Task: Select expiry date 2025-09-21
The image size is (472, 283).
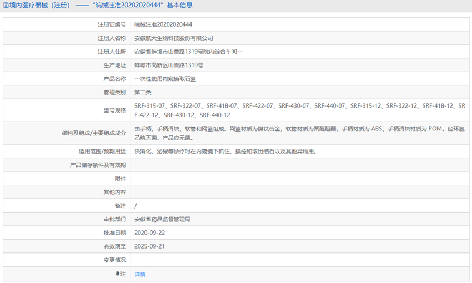Action: tap(149, 246)
